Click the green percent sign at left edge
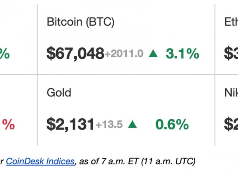Viewport: 238px width, 178px height. coord(4,54)
